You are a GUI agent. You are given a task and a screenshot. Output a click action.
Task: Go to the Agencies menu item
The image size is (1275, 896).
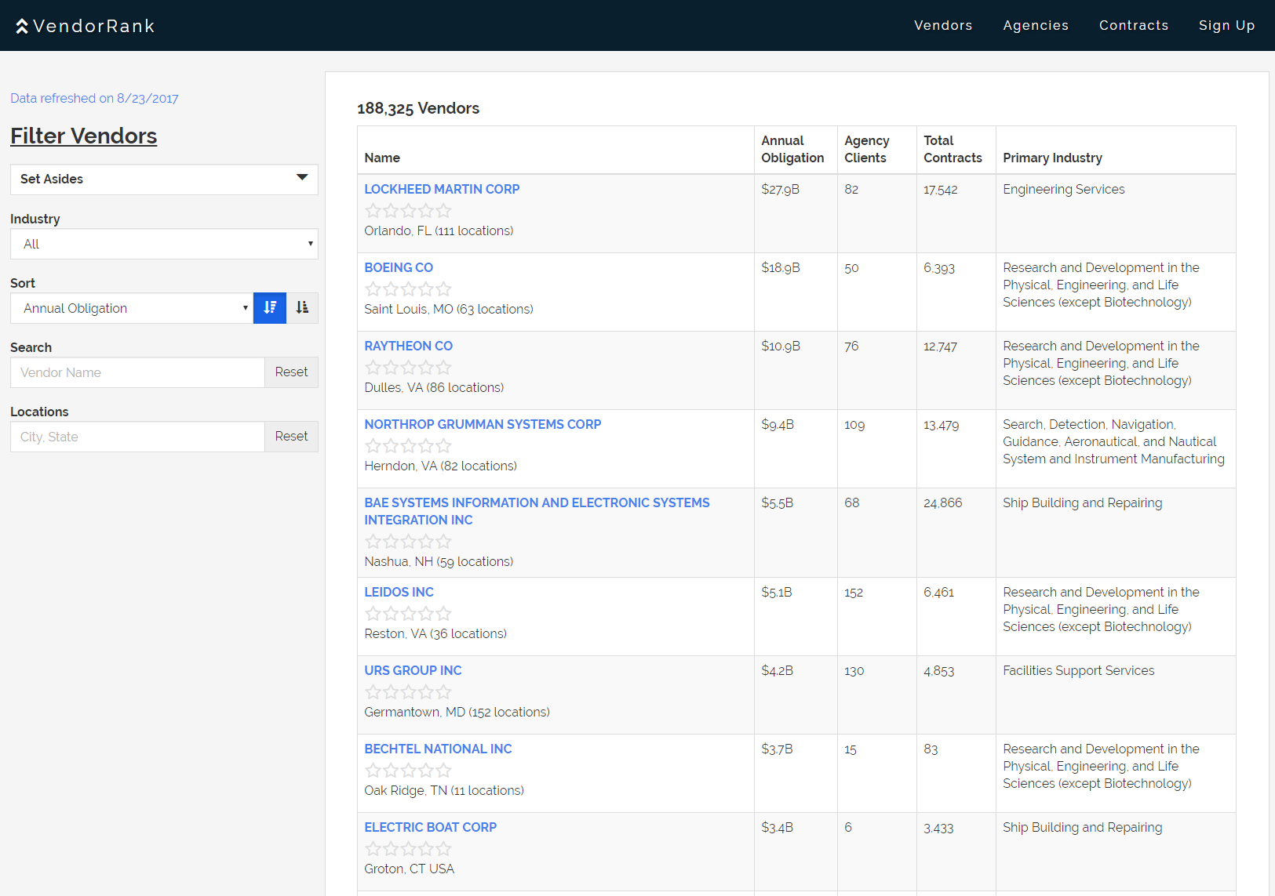[1036, 26]
